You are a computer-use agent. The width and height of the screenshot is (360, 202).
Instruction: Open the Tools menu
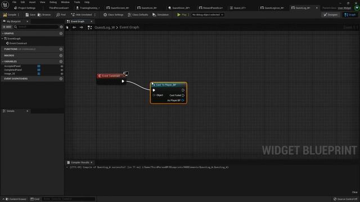pyautogui.click(x=77, y=2)
